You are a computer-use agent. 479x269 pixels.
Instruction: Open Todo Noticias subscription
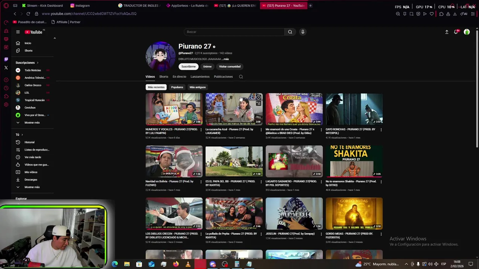point(33,70)
